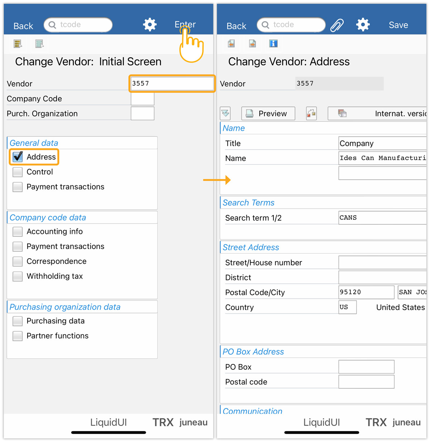
Task: Click the first toolbar icon under the Initial Screen Back button
Action: click(x=18, y=44)
